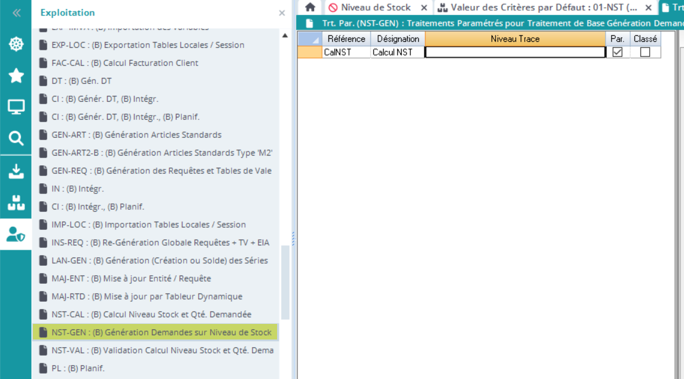Screen dimensions: 684x379
Task: Close the Niveau de Stock tab
Action: pyautogui.click(x=424, y=8)
